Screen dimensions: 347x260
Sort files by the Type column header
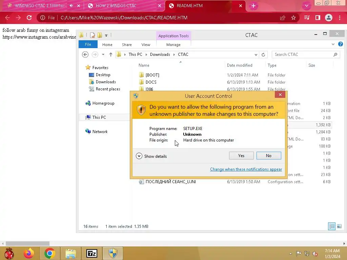272,65
